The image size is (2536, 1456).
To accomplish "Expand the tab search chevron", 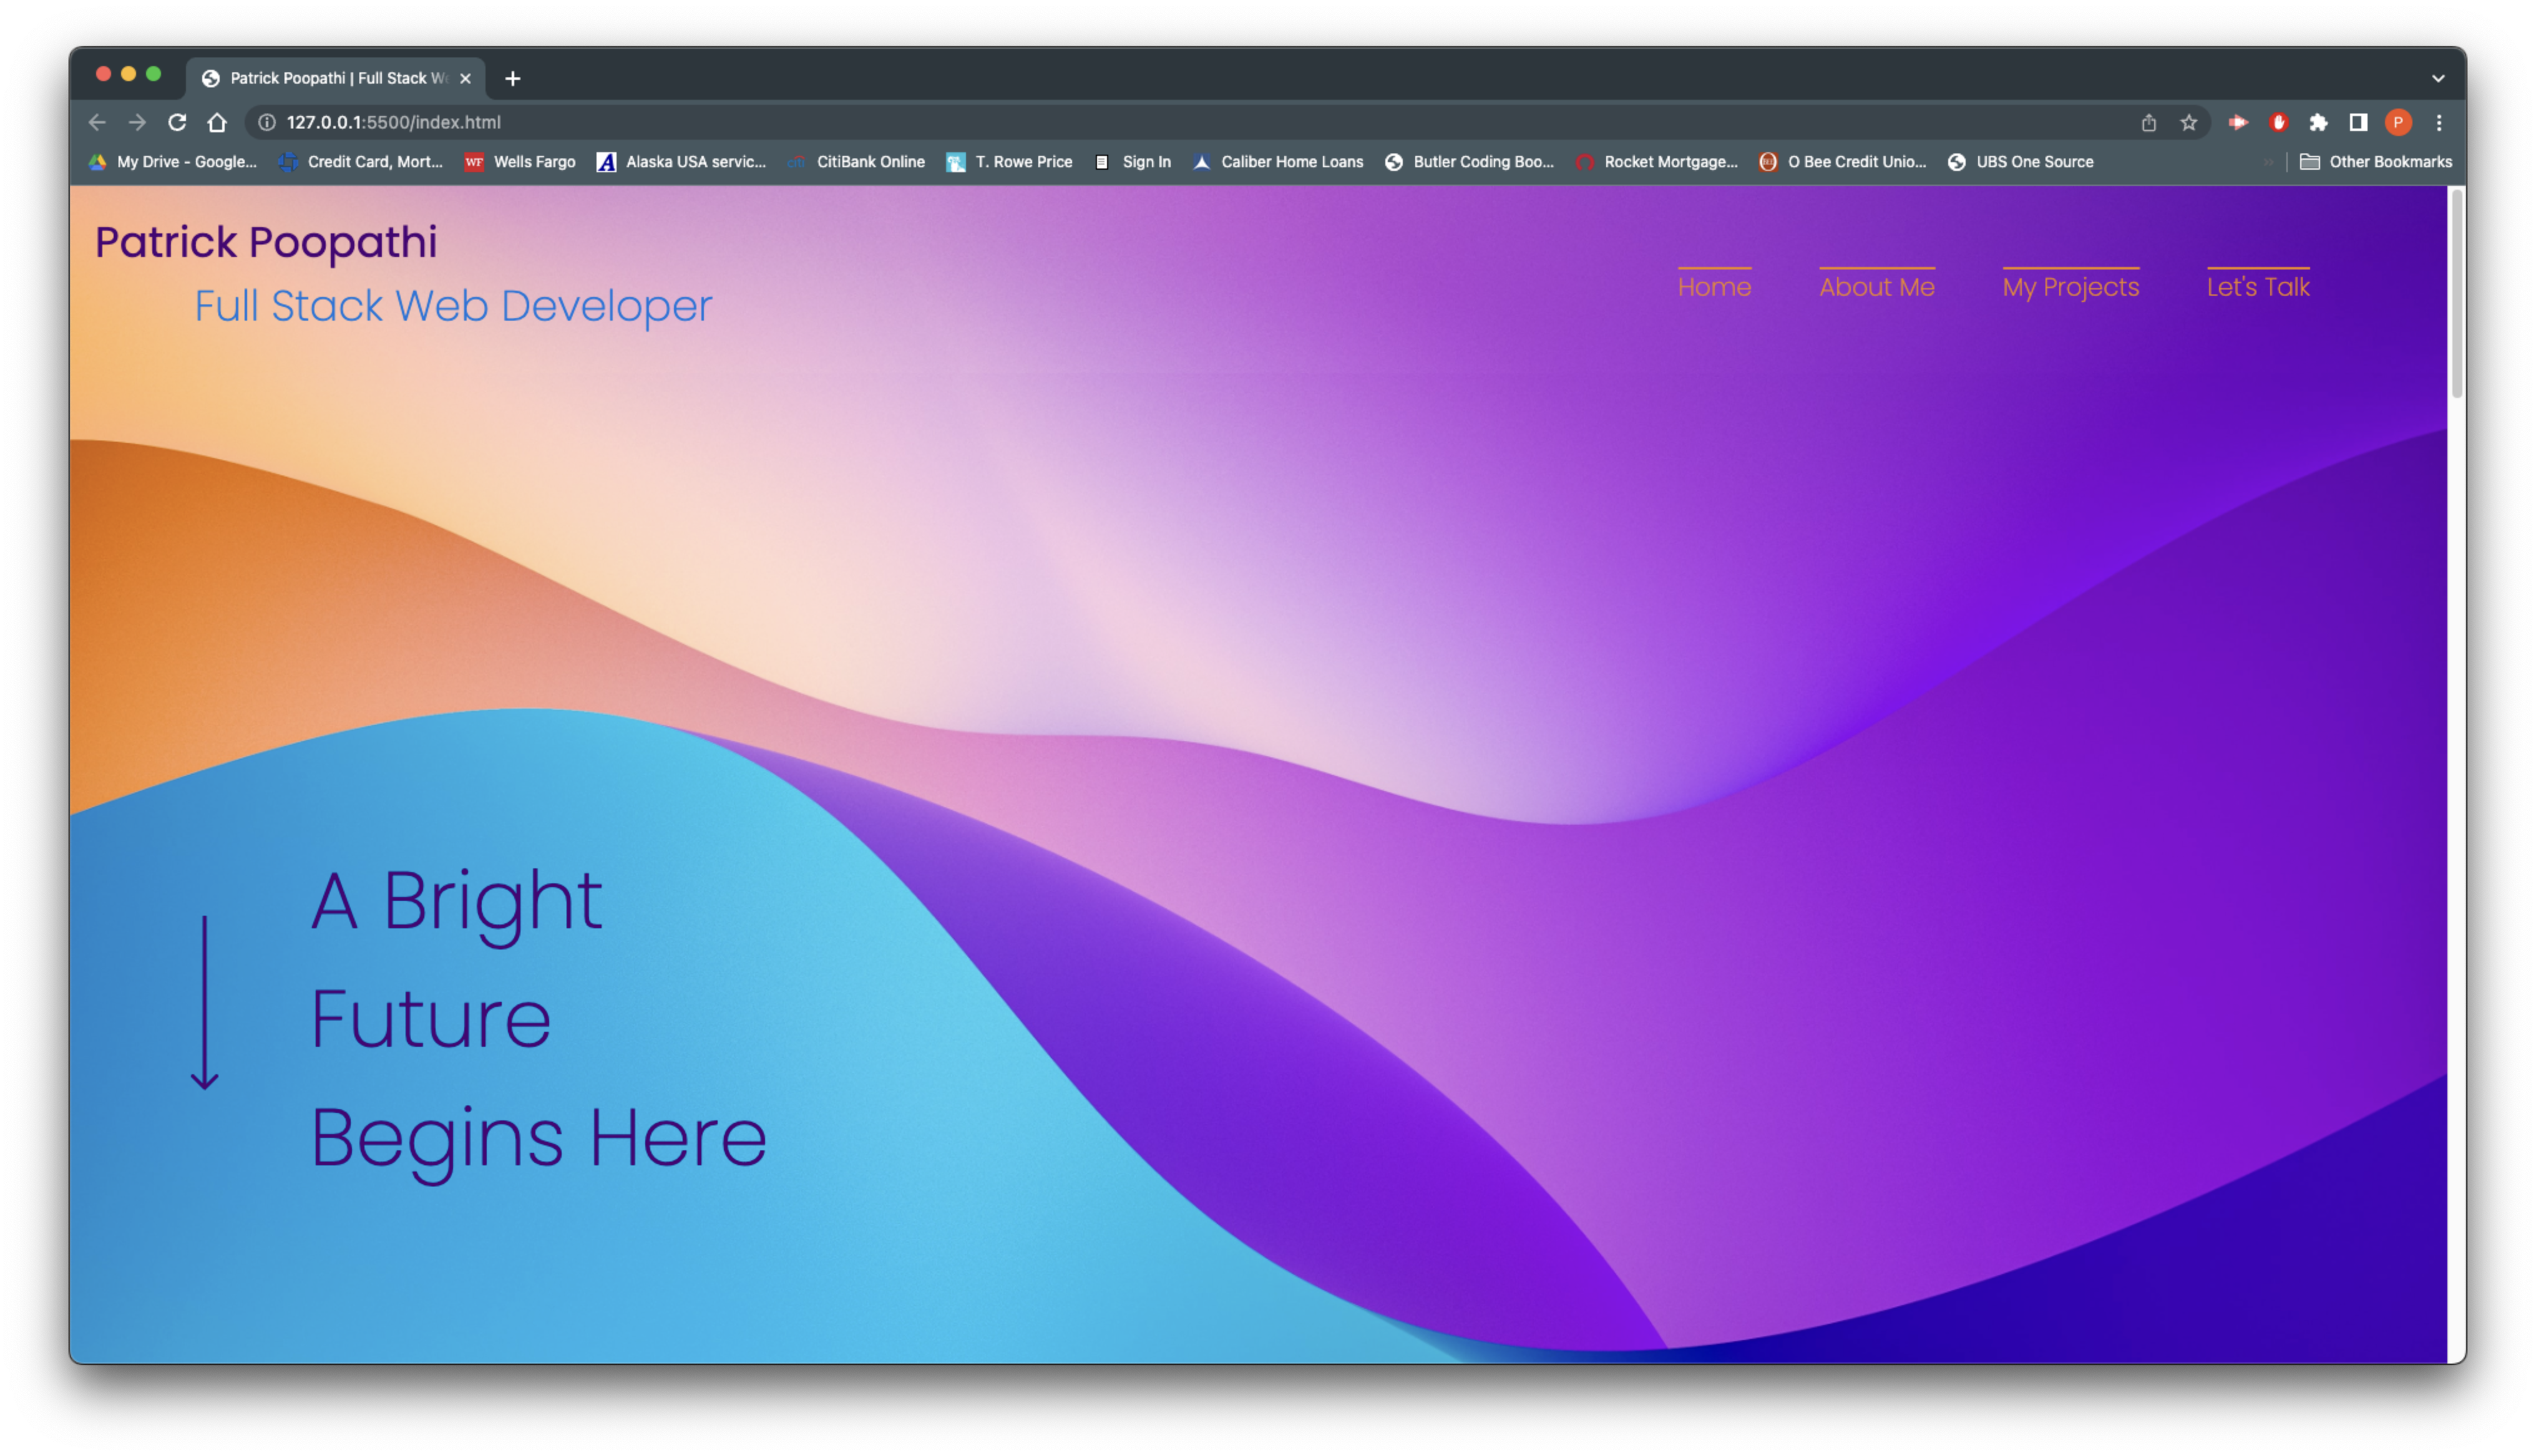I will tap(2438, 78).
